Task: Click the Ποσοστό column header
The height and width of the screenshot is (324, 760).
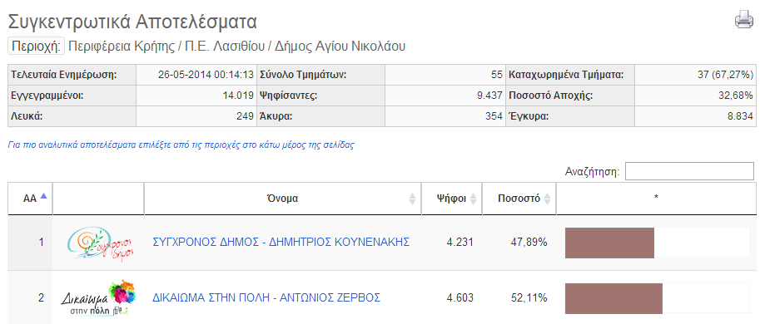Action: pyautogui.click(x=519, y=199)
